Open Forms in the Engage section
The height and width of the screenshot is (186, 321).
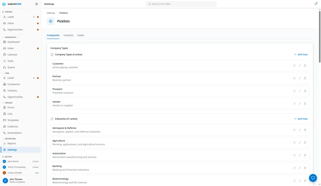click(x=20, y=107)
